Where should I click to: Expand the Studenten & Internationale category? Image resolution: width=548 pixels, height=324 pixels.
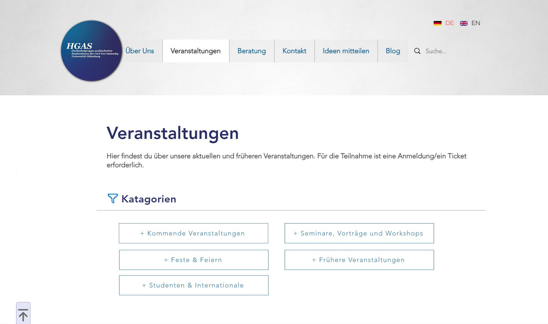(x=194, y=285)
